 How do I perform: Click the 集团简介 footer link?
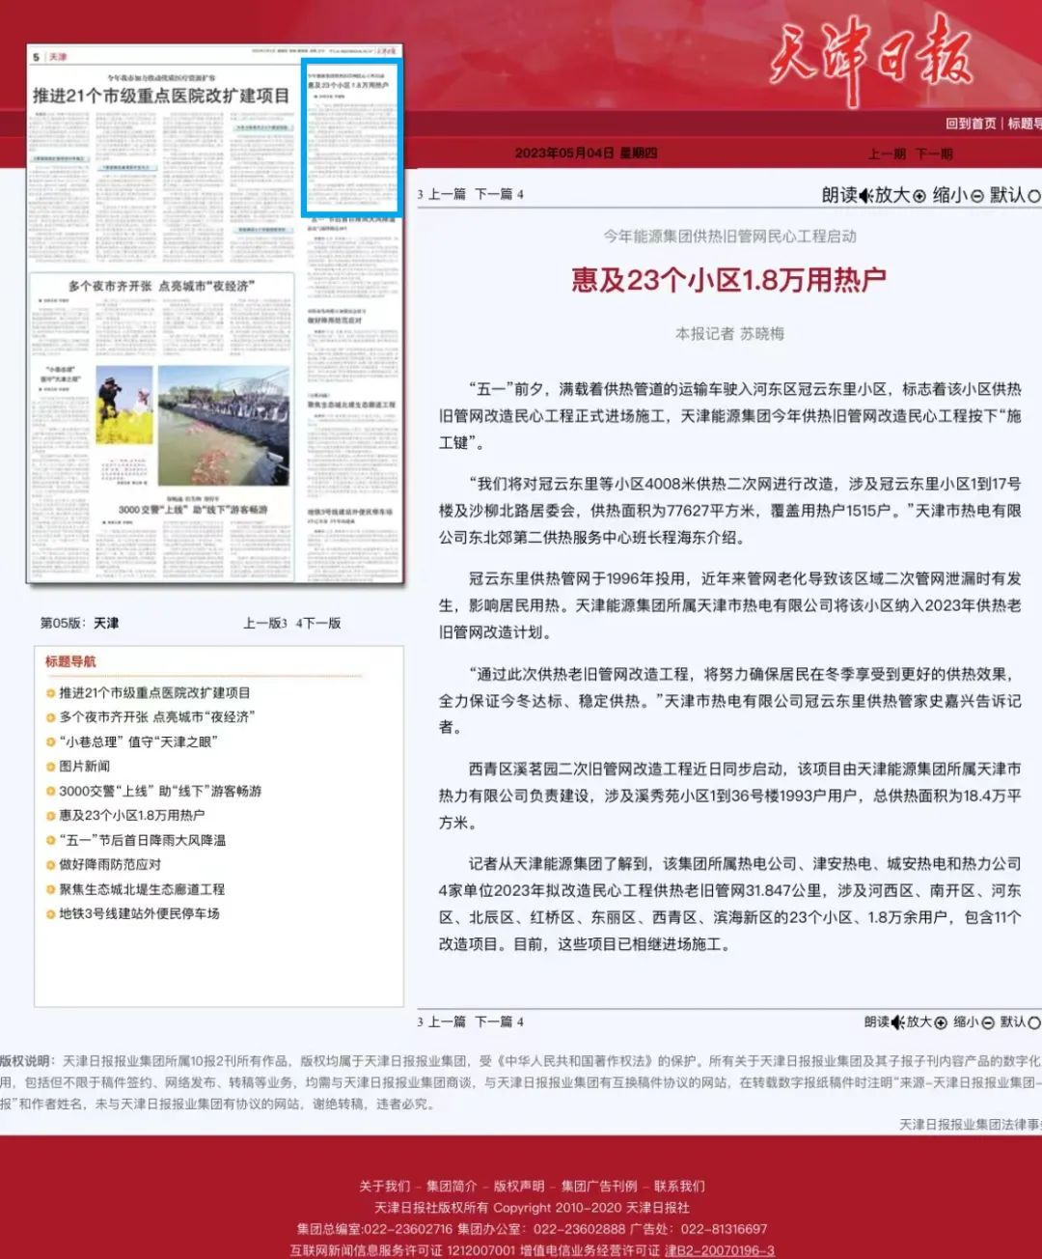[452, 1186]
